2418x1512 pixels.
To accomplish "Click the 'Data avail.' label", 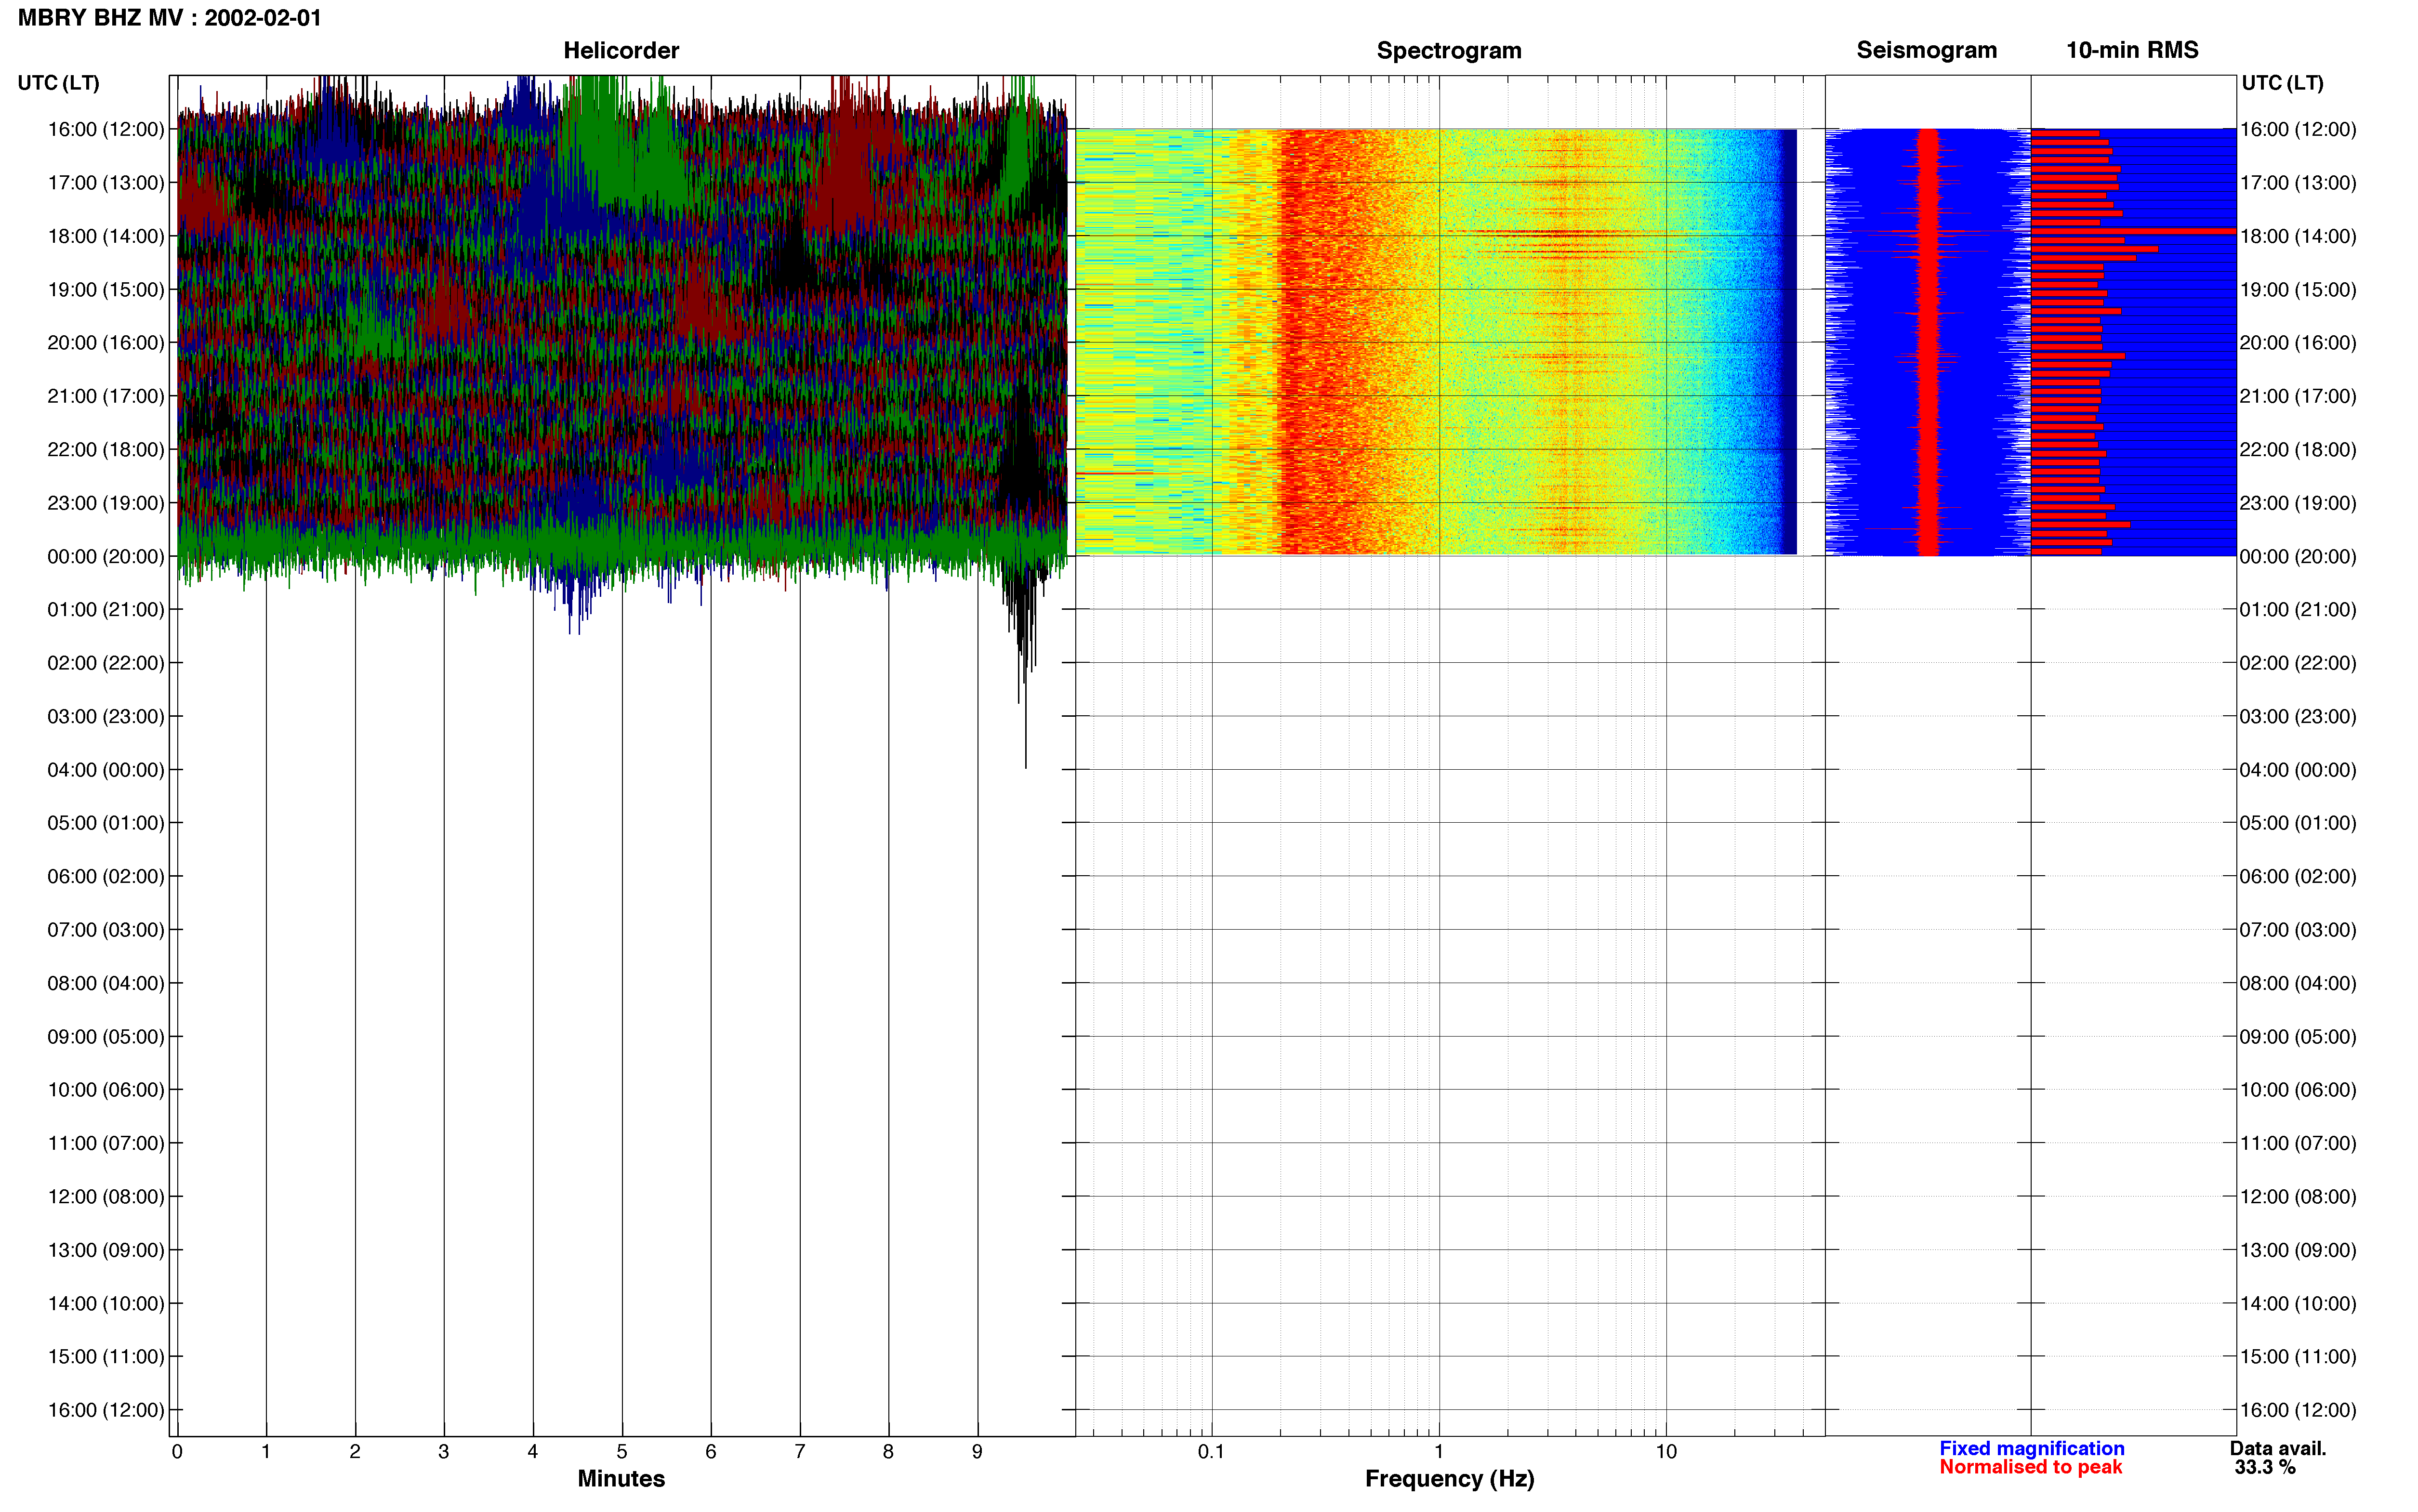I will [x=2278, y=1448].
